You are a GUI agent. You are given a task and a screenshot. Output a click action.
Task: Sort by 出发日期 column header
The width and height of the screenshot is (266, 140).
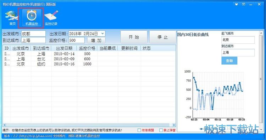tap(64, 48)
